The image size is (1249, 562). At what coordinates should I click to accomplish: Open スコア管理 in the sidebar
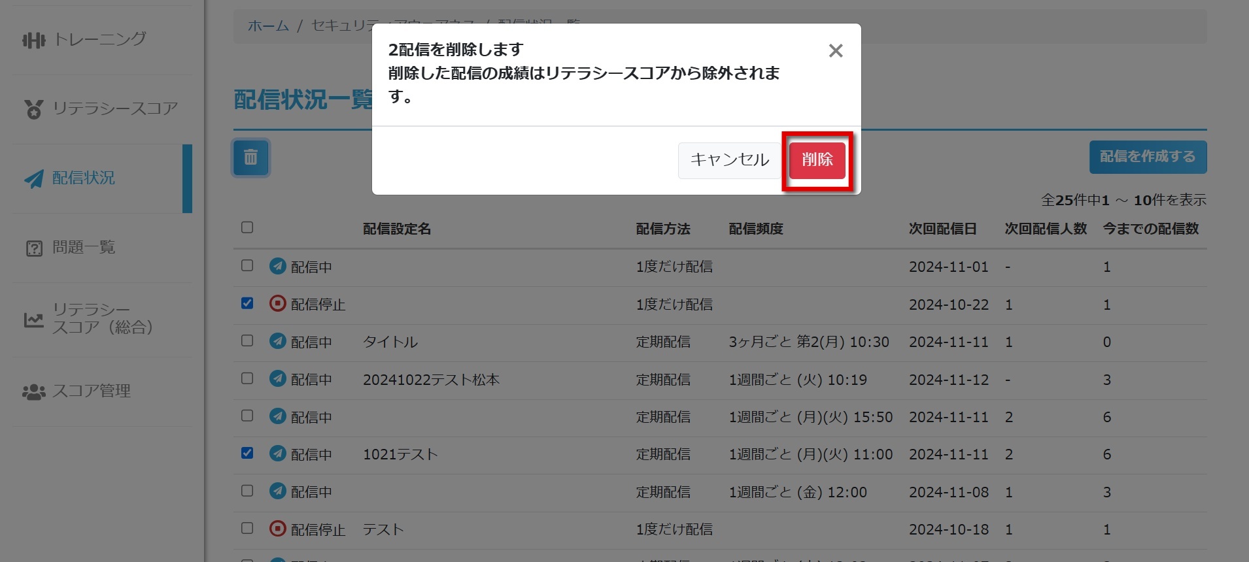point(92,391)
